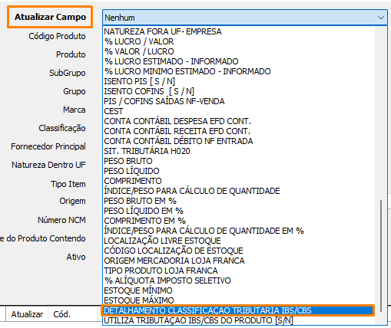
Task: Pick ISENTO COFINS [S / N] entry
Action: pyautogui.click(x=239, y=91)
